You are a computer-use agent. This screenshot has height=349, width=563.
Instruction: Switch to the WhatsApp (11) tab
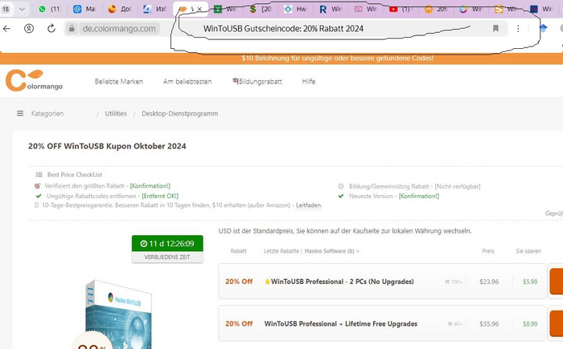[x=50, y=9]
